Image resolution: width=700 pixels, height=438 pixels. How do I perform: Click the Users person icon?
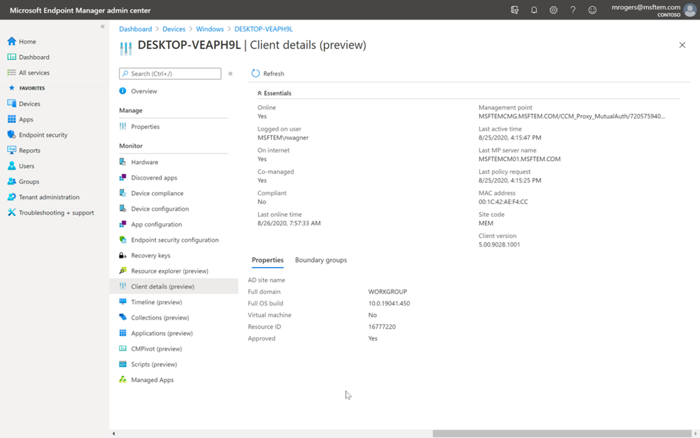tap(12, 165)
